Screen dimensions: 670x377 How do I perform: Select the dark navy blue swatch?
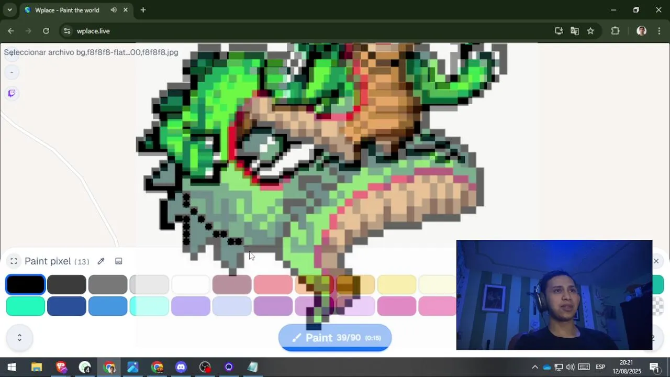pyautogui.click(x=66, y=306)
